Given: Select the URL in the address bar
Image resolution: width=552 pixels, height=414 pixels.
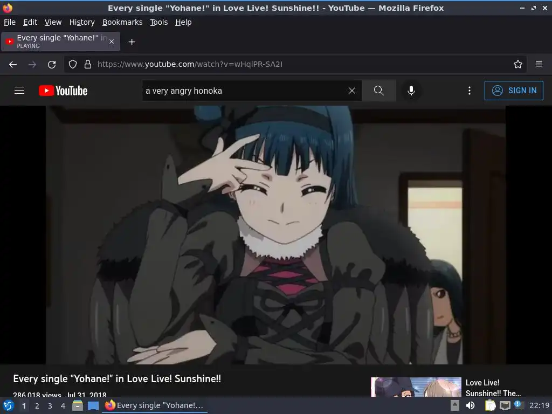Looking at the screenshot, I should (190, 64).
